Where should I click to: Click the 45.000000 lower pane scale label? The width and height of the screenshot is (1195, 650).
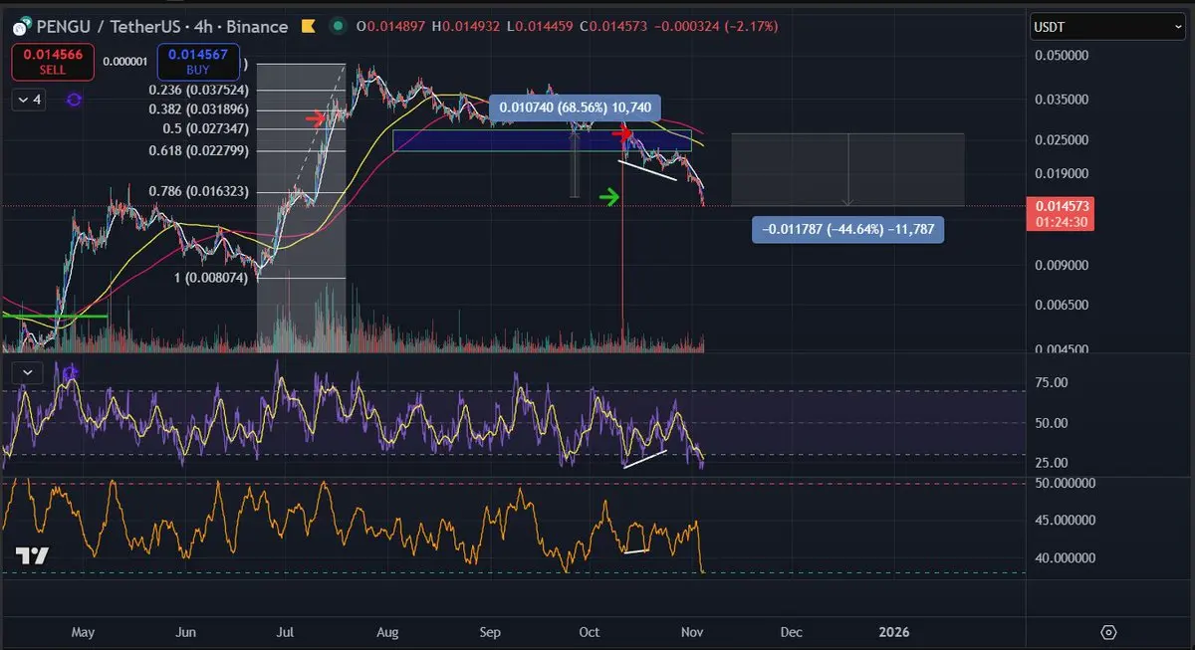point(1067,520)
